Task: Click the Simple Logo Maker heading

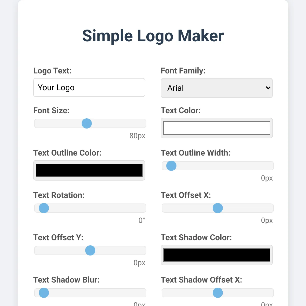Action: point(153,36)
